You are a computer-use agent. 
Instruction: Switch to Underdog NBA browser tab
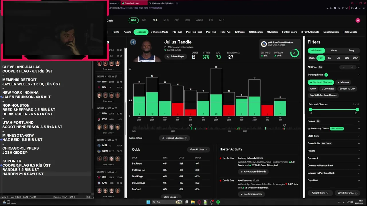[162, 3]
